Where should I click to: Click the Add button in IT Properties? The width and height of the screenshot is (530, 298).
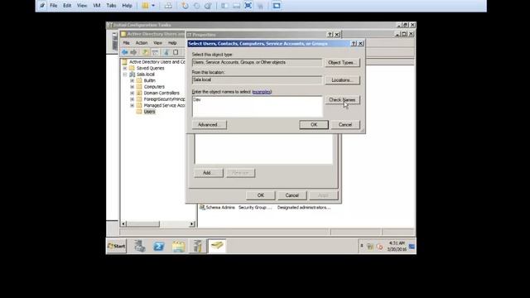(x=208, y=173)
